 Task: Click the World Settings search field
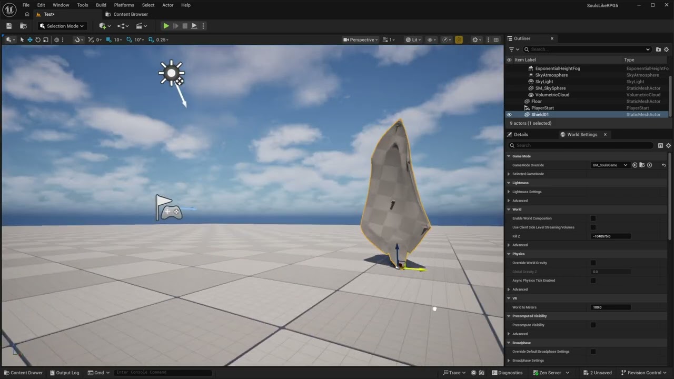coord(582,145)
